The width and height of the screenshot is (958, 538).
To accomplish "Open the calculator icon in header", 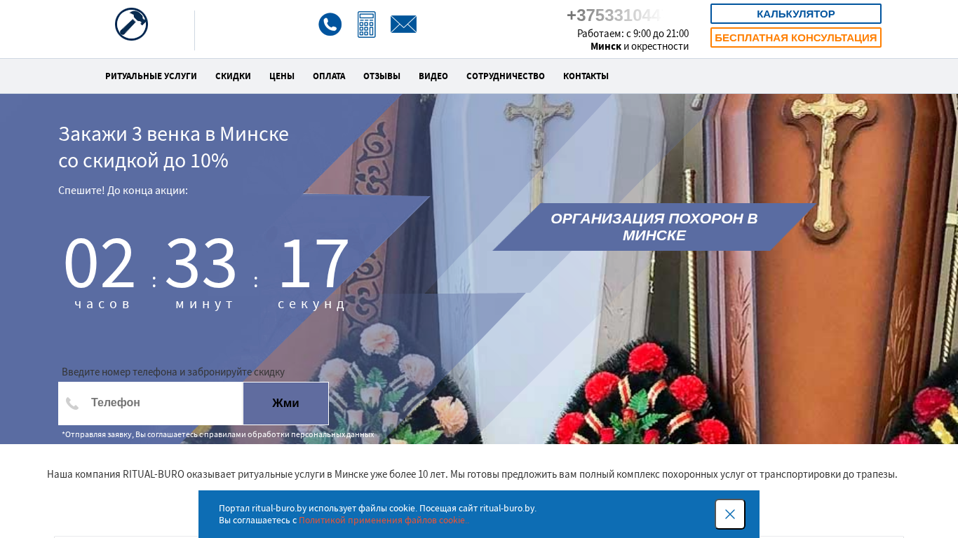I will (x=366, y=25).
